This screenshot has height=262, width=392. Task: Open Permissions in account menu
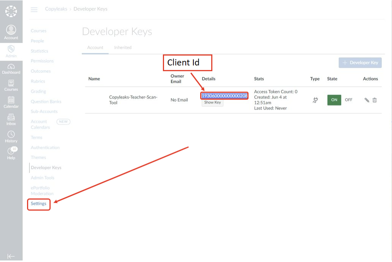coord(42,61)
